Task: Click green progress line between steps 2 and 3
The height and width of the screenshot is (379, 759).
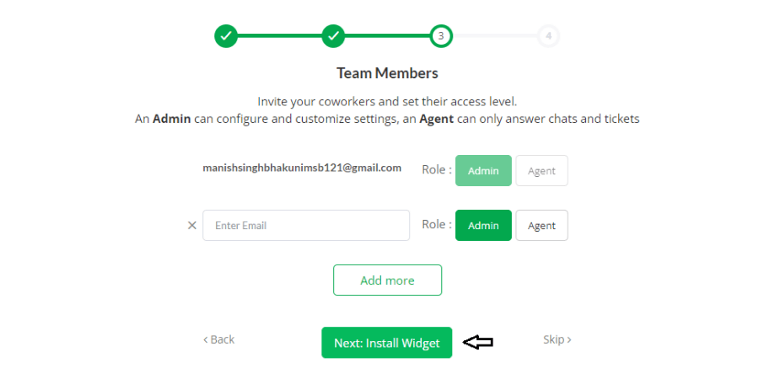Action: pyautogui.click(x=387, y=35)
